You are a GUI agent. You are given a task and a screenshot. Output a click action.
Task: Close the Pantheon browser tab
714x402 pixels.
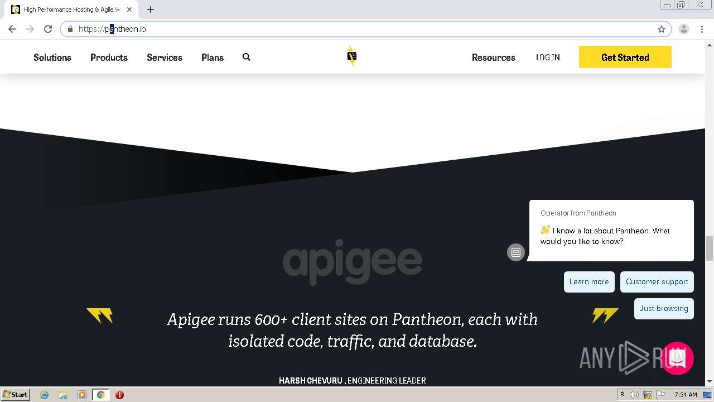click(x=129, y=9)
